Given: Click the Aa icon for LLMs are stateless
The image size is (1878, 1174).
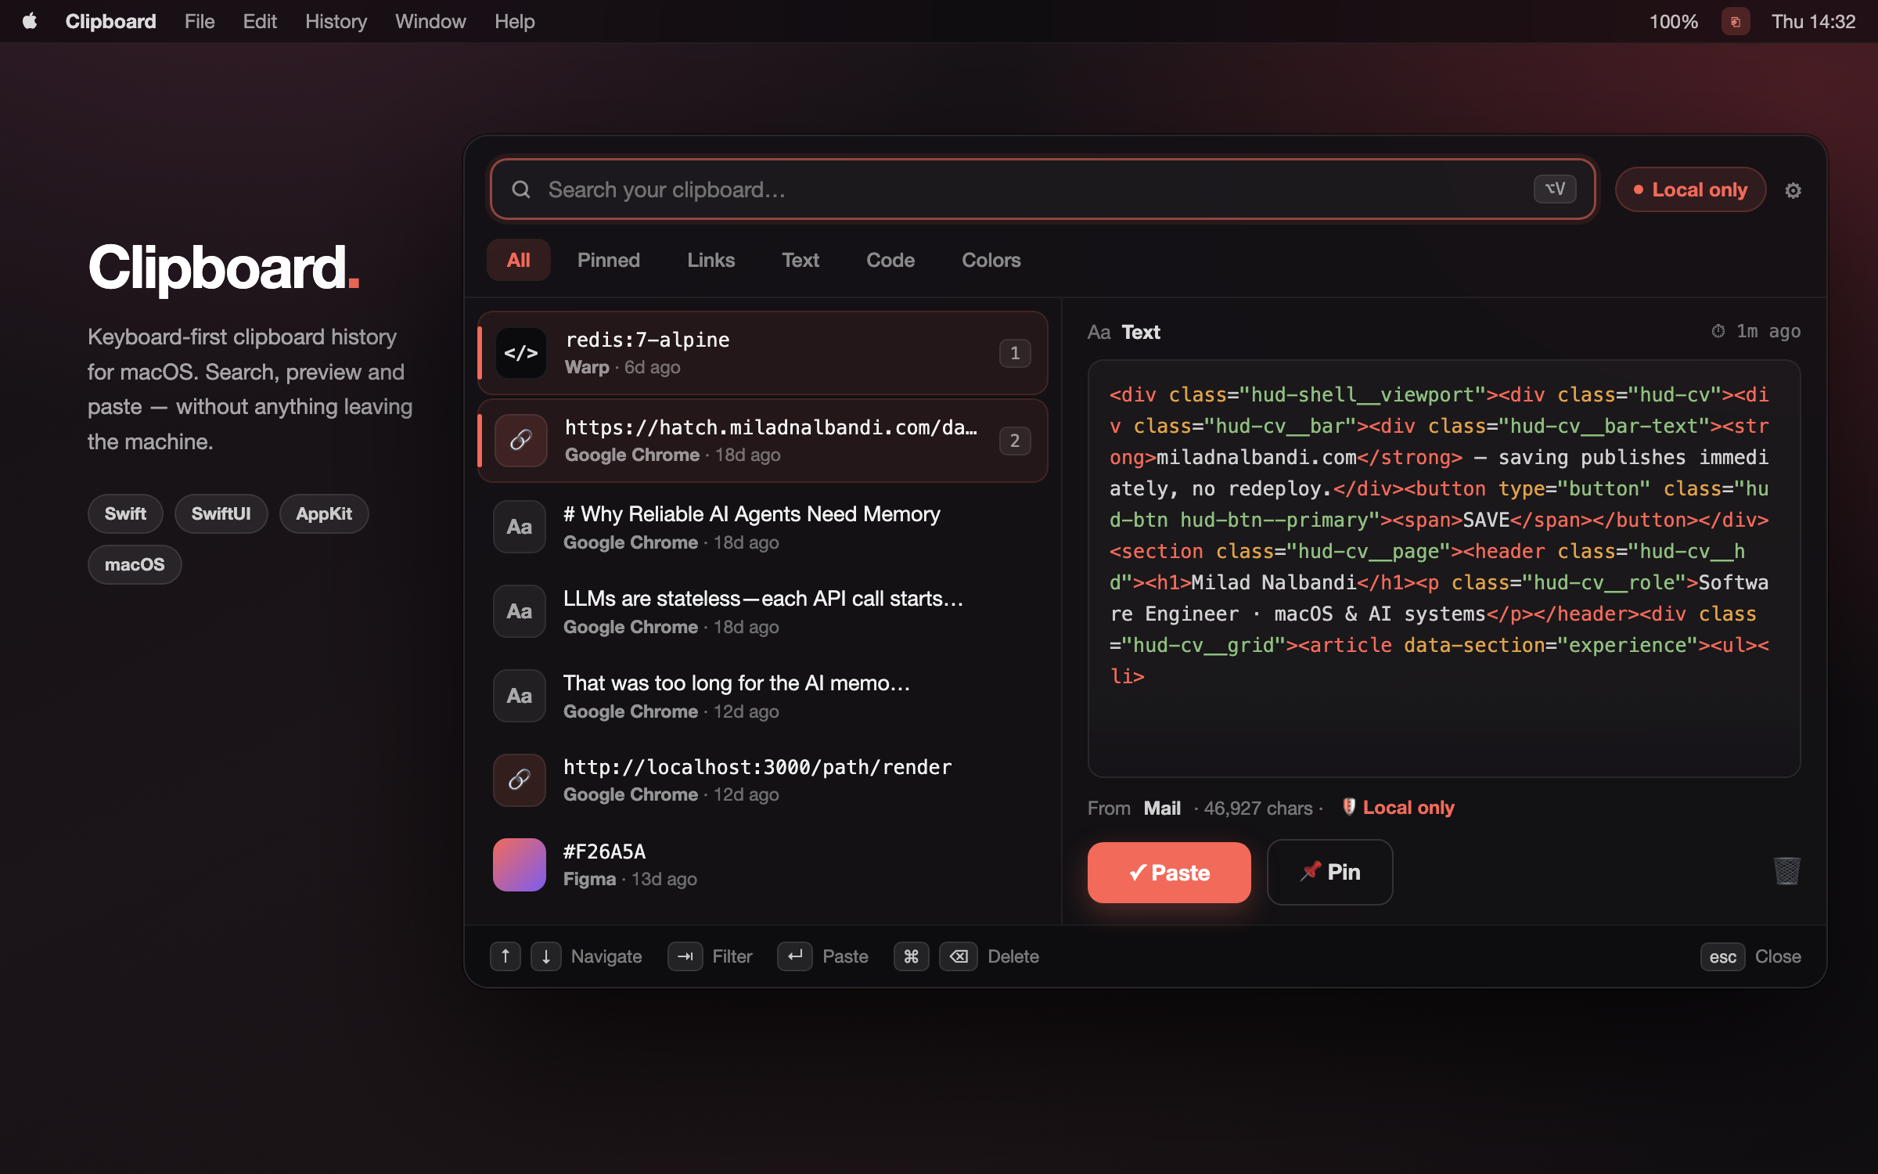Looking at the screenshot, I should coord(520,611).
